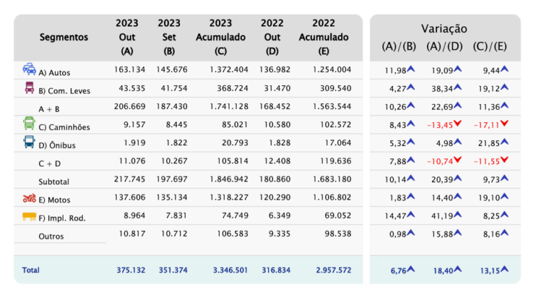The height and width of the screenshot is (298, 536).
Task: Click the maroon van icon for Com. Leves
Action: 29,87
